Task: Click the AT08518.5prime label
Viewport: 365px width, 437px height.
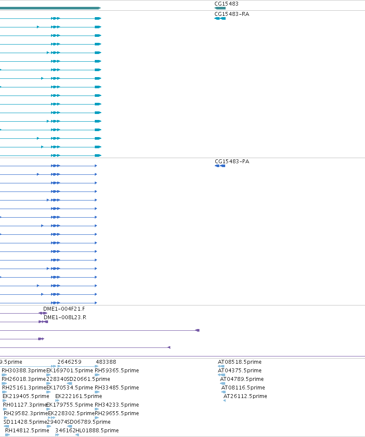Action: pos(240,362)
